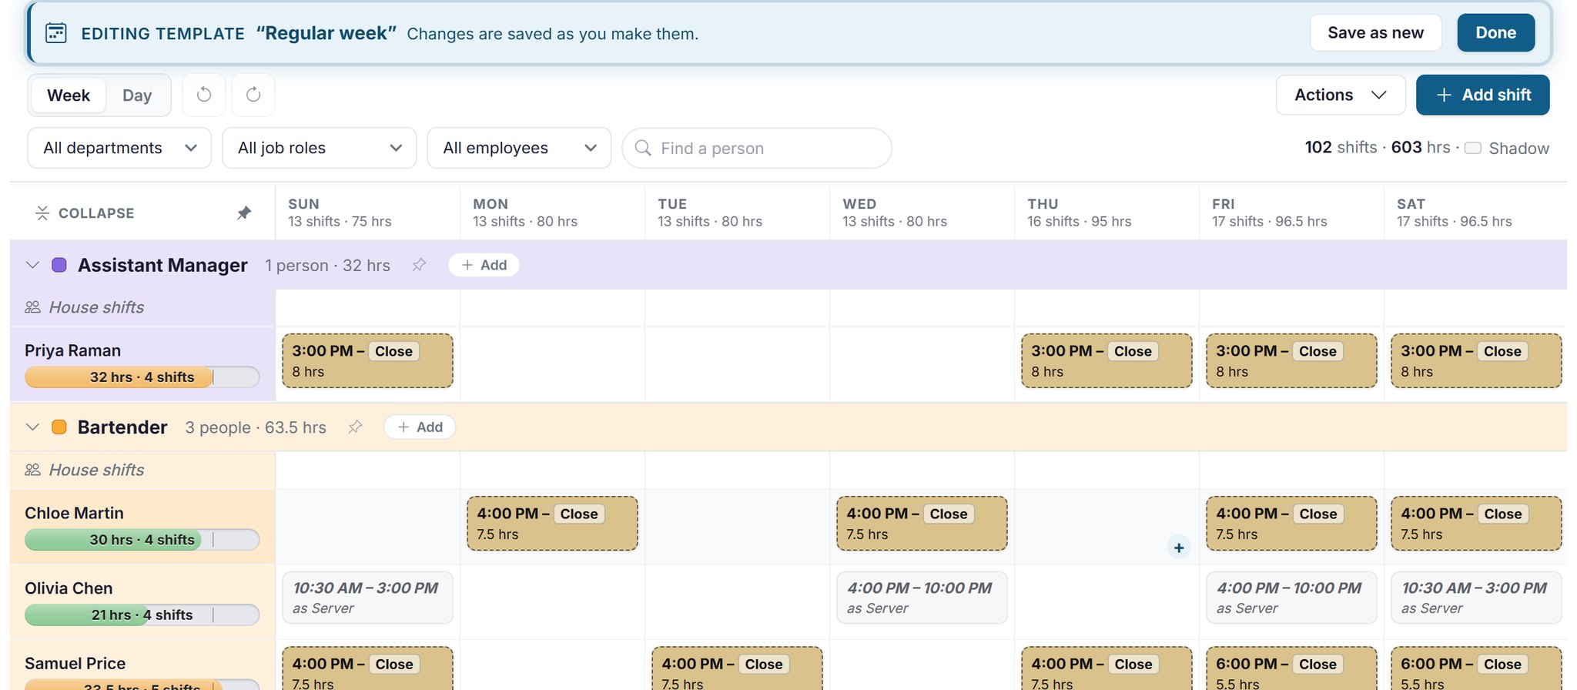Open the Actions dropdown menu
The image size is (1577, 690).
tap(1341, 95)
